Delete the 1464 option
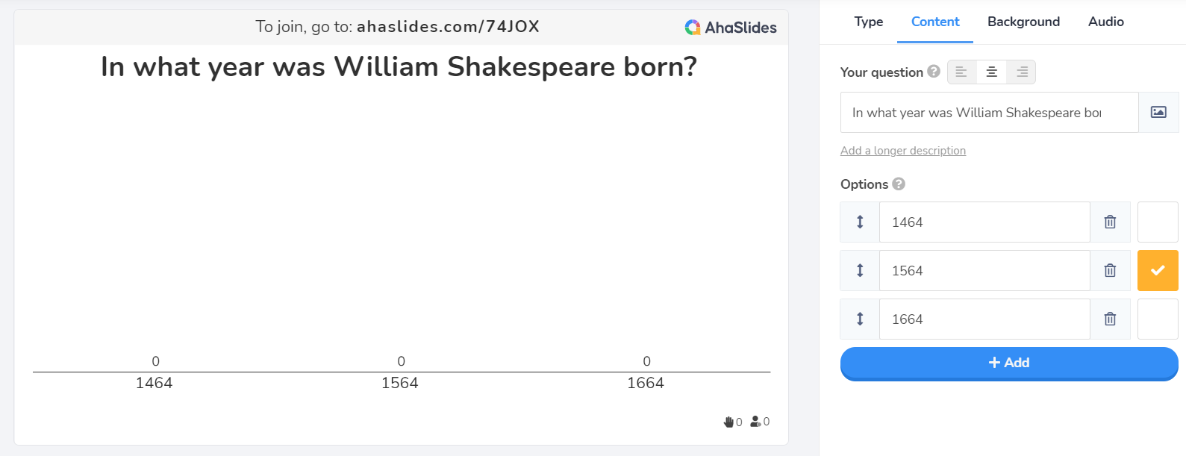1186x456 pixels. [x=1110, y=222]
